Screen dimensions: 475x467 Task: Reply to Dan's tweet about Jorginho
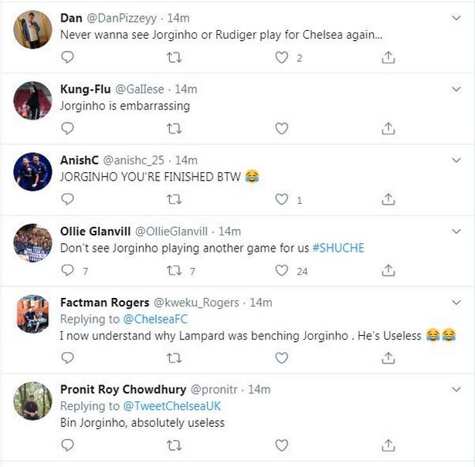67,58
